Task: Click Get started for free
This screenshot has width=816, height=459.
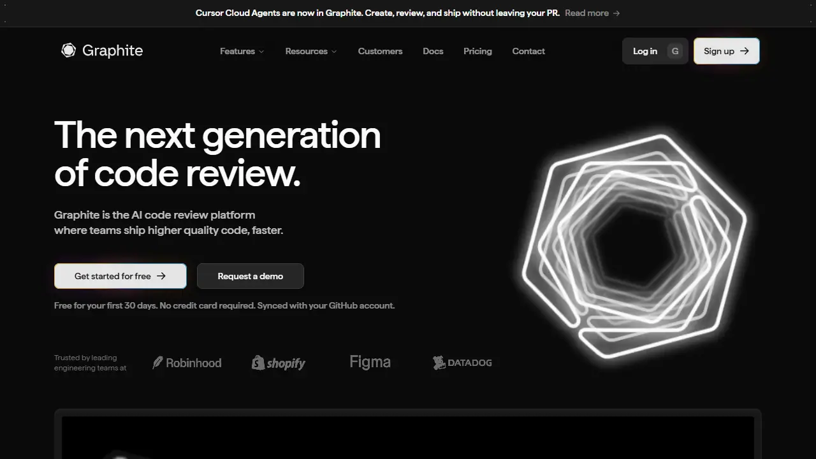Action: click(x=120, y=276)
